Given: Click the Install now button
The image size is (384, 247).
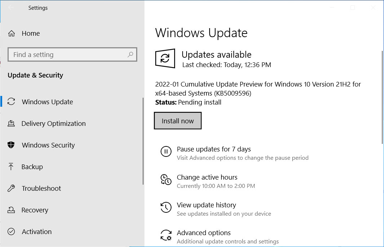Looking at the screenshot, I should (178, 120).
